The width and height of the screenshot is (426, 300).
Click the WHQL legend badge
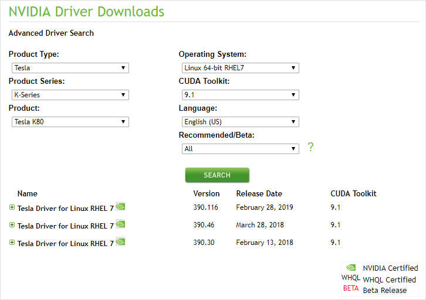click(x=351, y=278)
